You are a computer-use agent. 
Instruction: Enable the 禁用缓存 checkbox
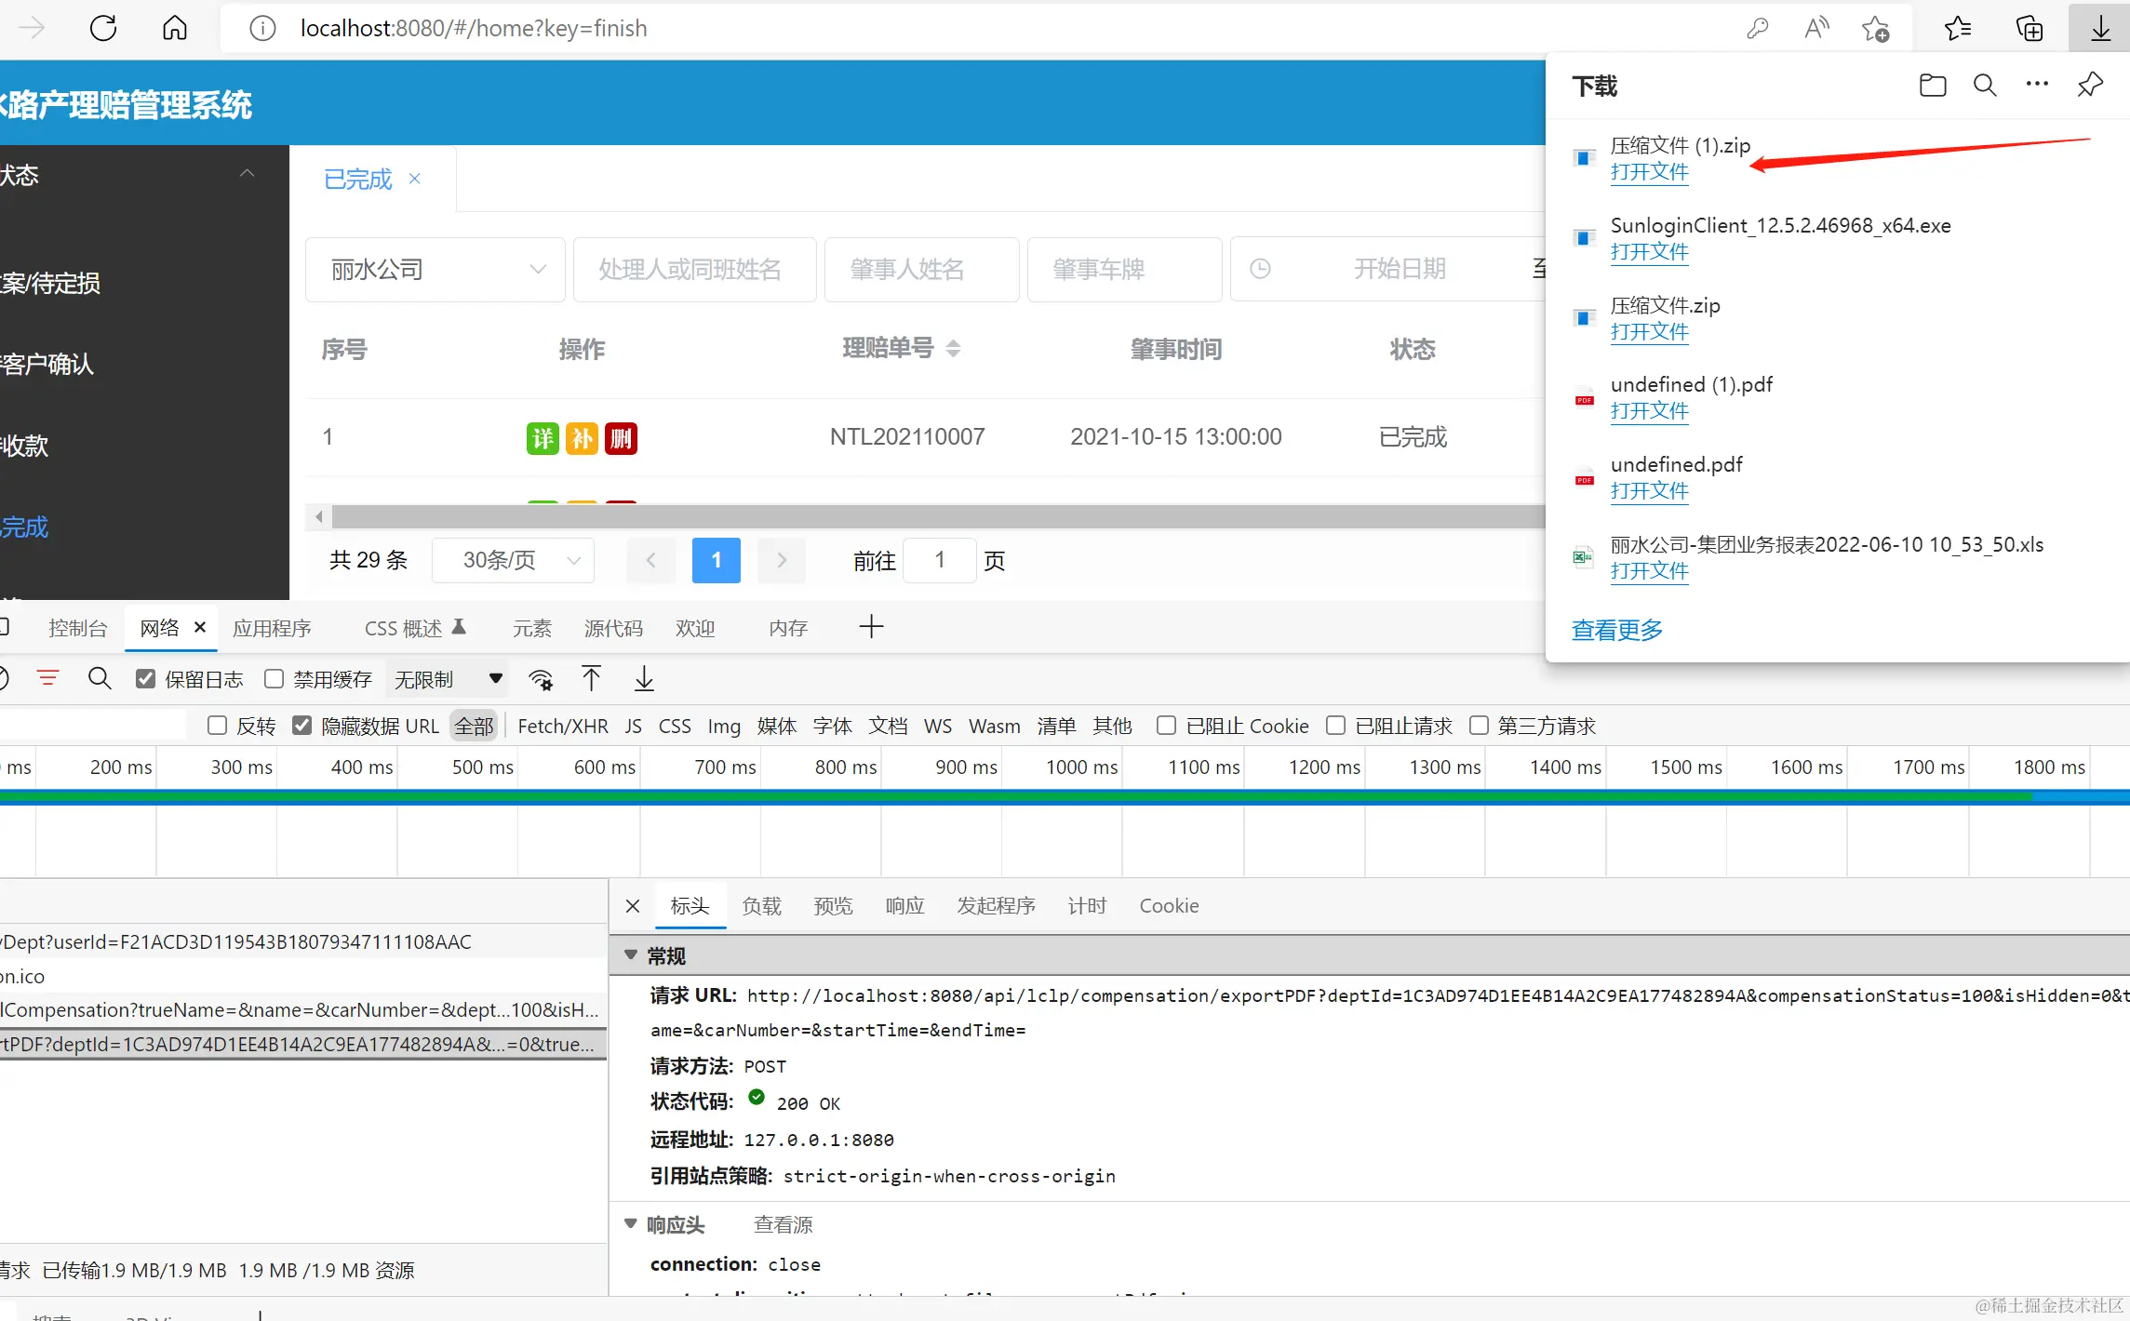tap(274, 679)
